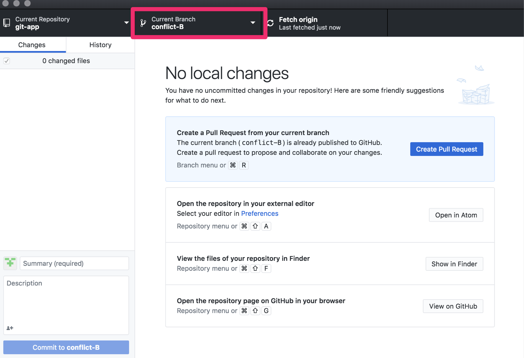Click the branch icon next to conflict-B

click(x=143, y=23)
